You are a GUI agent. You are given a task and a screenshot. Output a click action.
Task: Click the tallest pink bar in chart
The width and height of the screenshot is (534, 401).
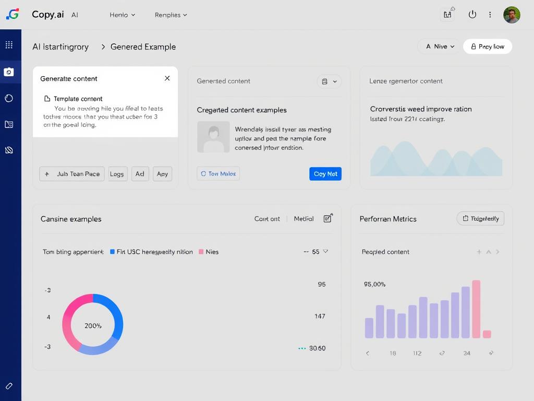tap(476, 309)
